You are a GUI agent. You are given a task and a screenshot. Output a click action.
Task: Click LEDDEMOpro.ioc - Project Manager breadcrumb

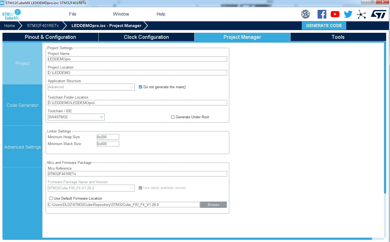click(106, 26)
